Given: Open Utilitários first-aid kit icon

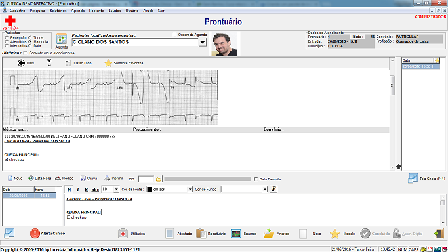Looking at the screenshot, I should point(123,234).
